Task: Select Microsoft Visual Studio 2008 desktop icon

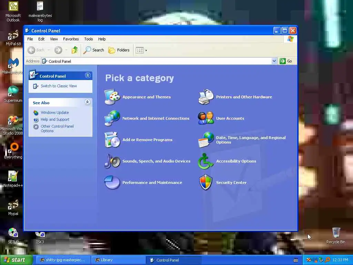Action: [x=12, y=125]
